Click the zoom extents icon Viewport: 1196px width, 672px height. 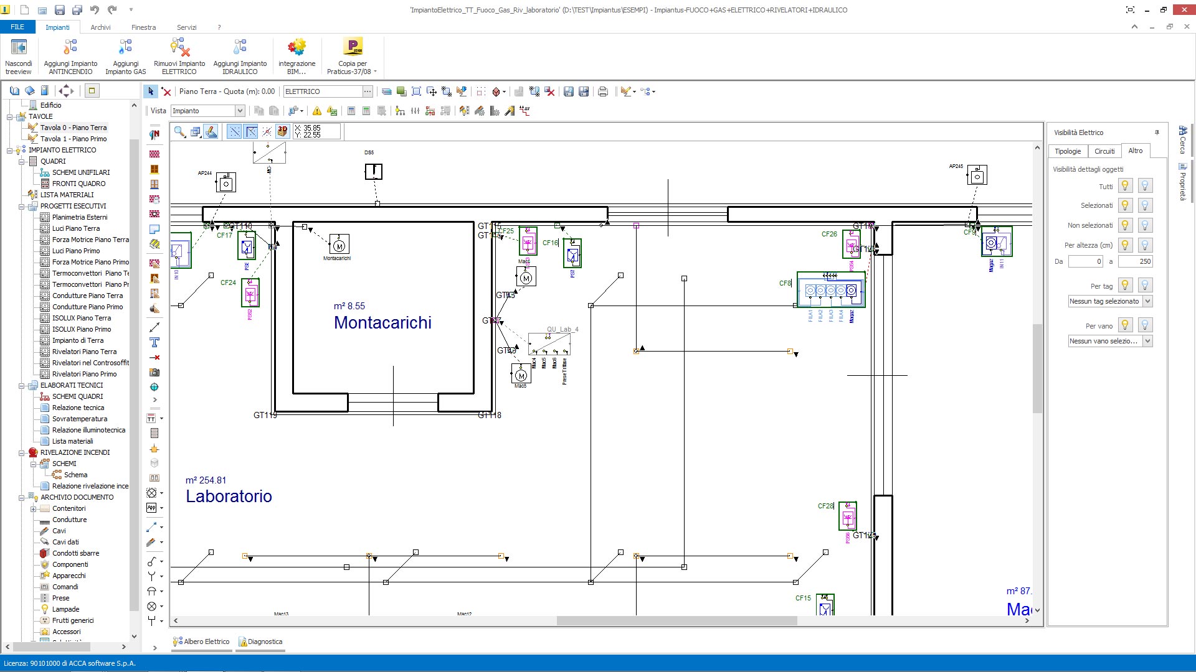tap(416, 91)
